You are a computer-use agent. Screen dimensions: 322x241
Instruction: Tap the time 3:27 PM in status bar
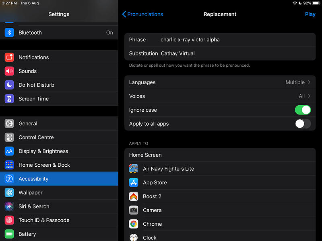[9, 3]
